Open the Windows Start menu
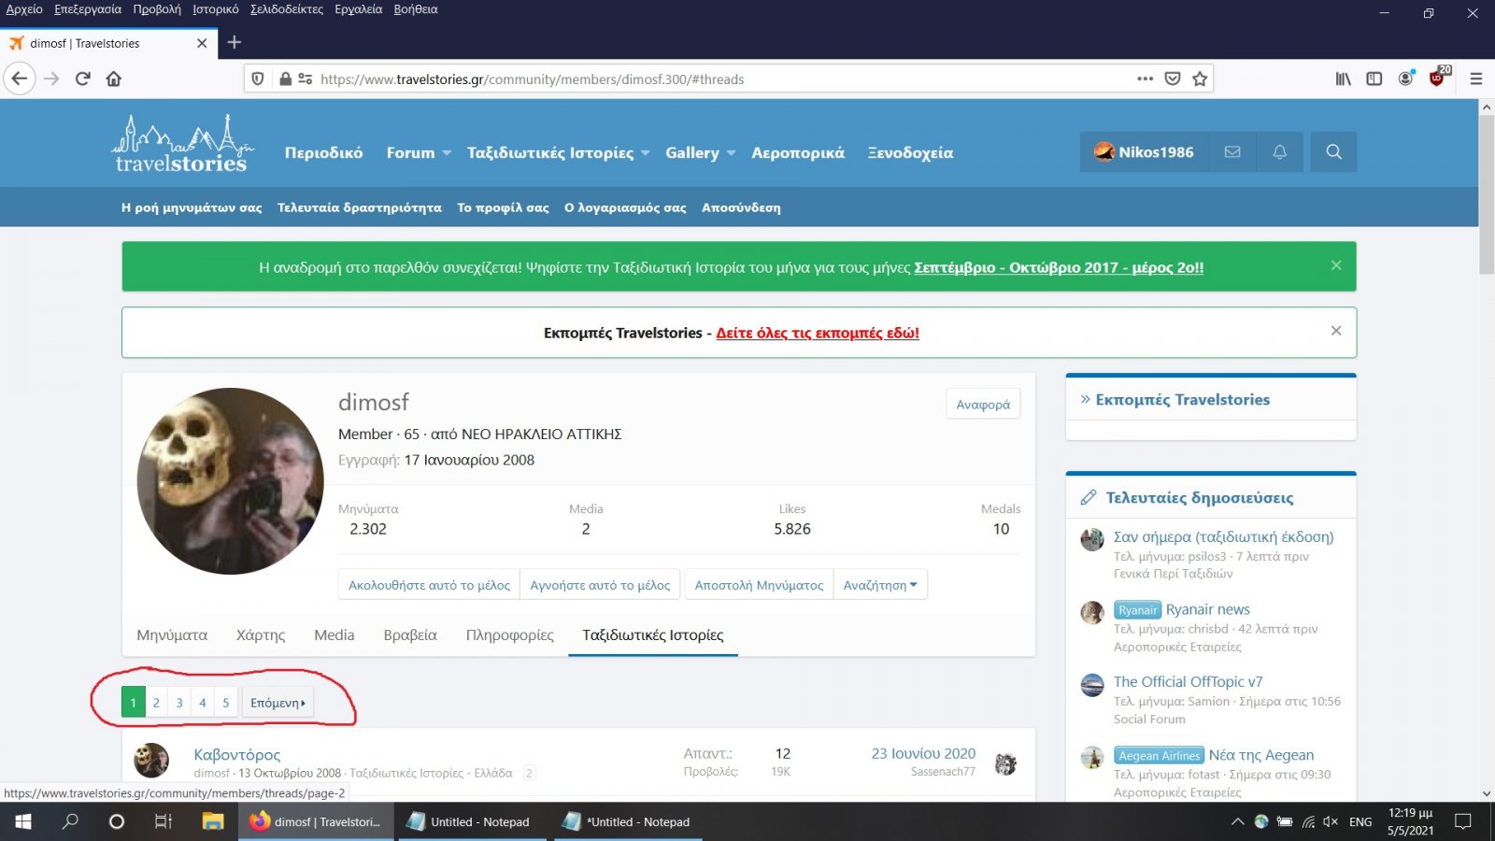This screenshot has width=1495, height=841. pos(22,821)
